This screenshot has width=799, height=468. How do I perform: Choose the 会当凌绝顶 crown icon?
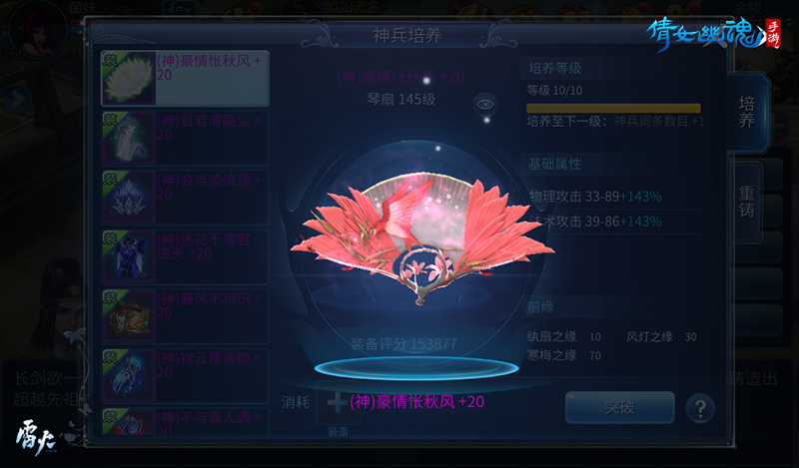(129, 198)
